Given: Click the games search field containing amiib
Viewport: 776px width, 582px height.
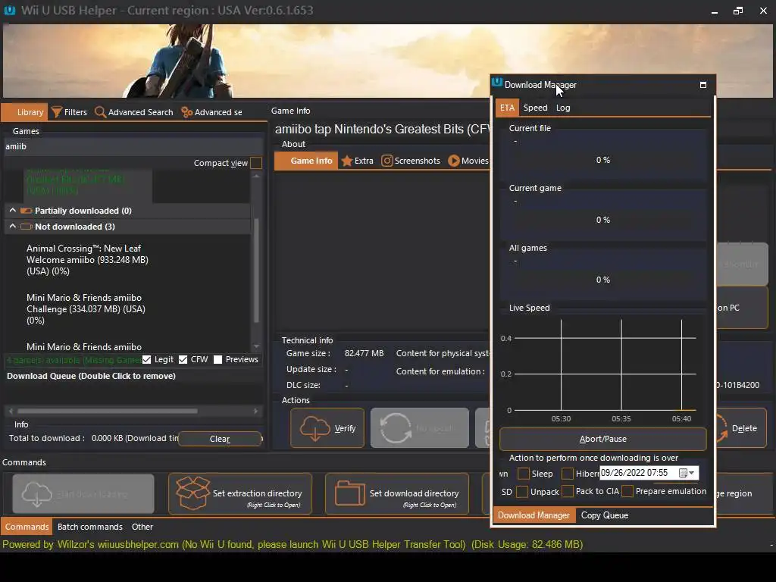Looking at the screenshot, I should pyautogui.click(x=133, y=146).
